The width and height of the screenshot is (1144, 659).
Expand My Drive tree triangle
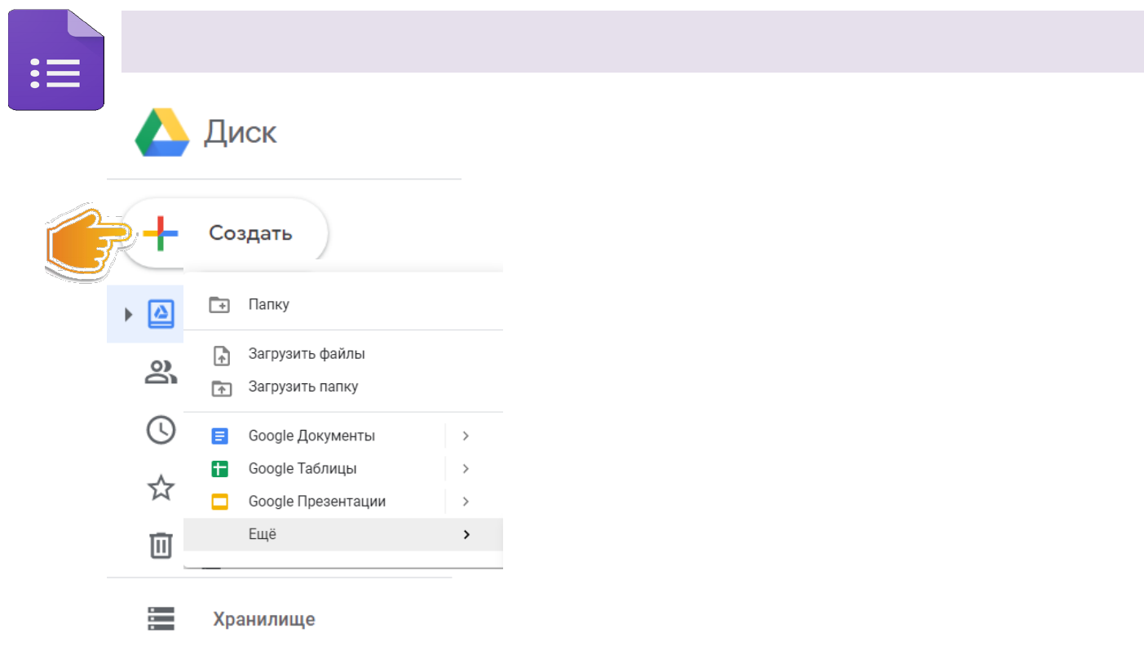tap(128, 314)
